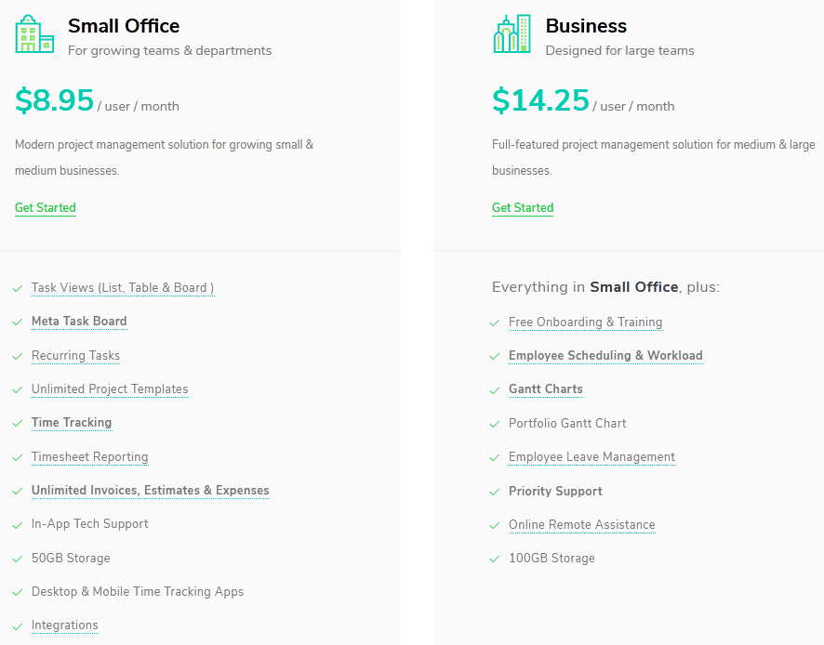Click the checkmark beside Recurring Tasks
This screenshot has width=824, height=645.
point(17,356)
